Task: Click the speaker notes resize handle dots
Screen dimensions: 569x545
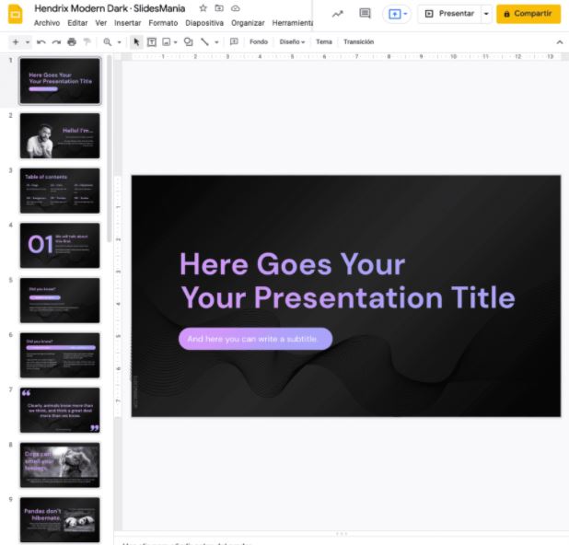Action: point(342,534)
